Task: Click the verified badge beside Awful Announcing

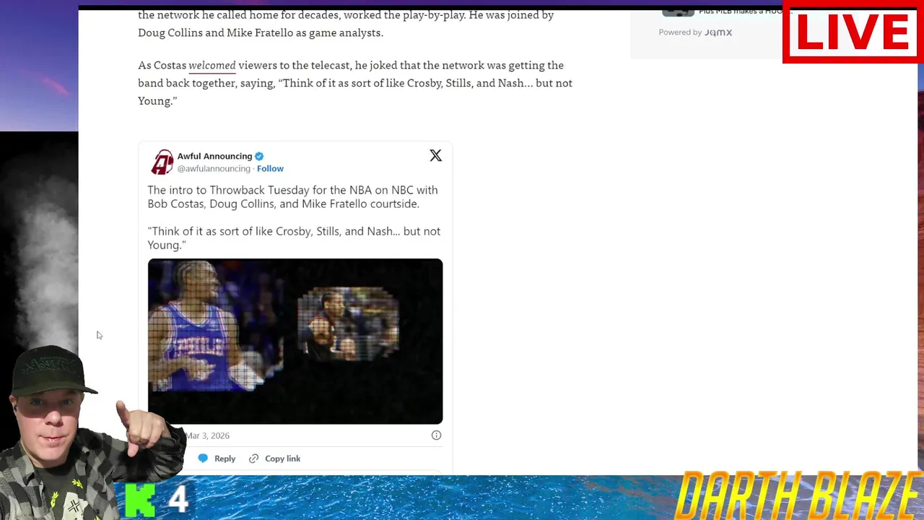Action: coord(259,156)
